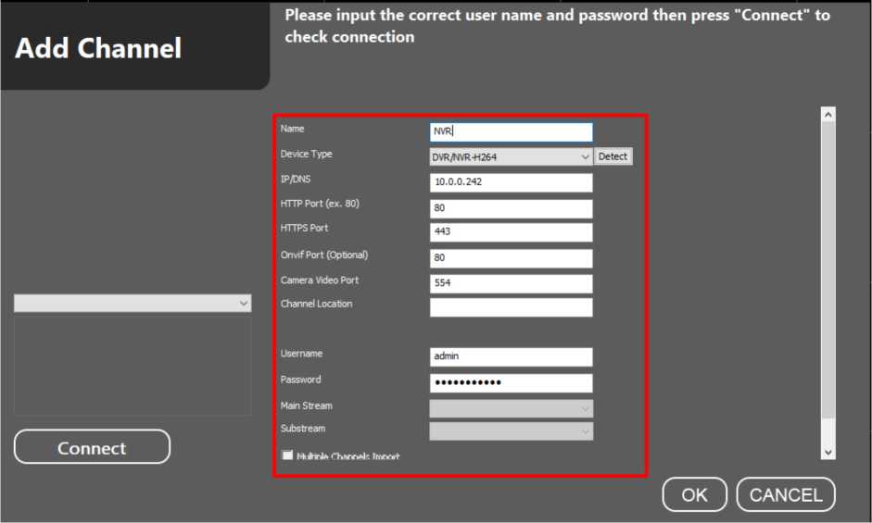
Task: Expand the Substream dropdown
Action: [511, 430]
